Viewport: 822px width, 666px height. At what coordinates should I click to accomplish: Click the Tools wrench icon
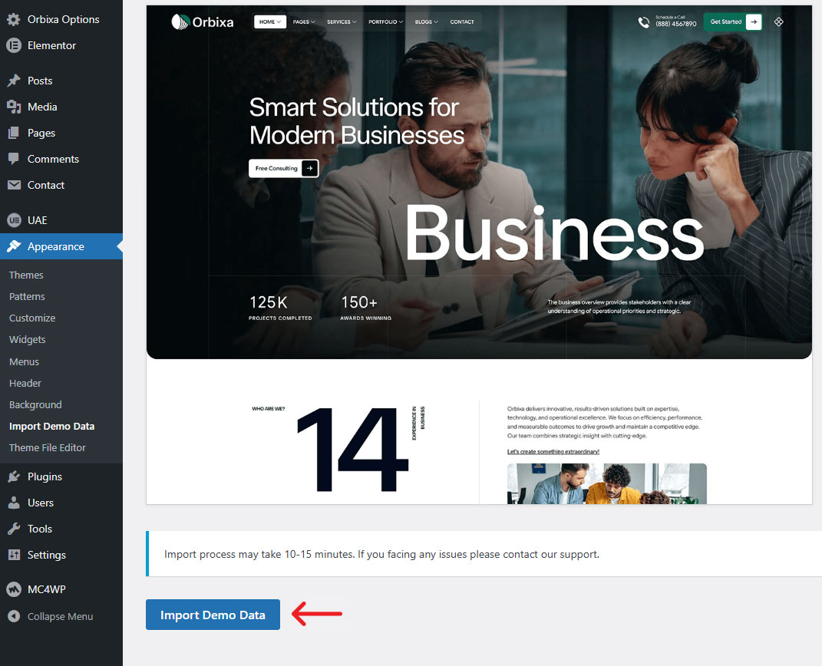[14, 529]
